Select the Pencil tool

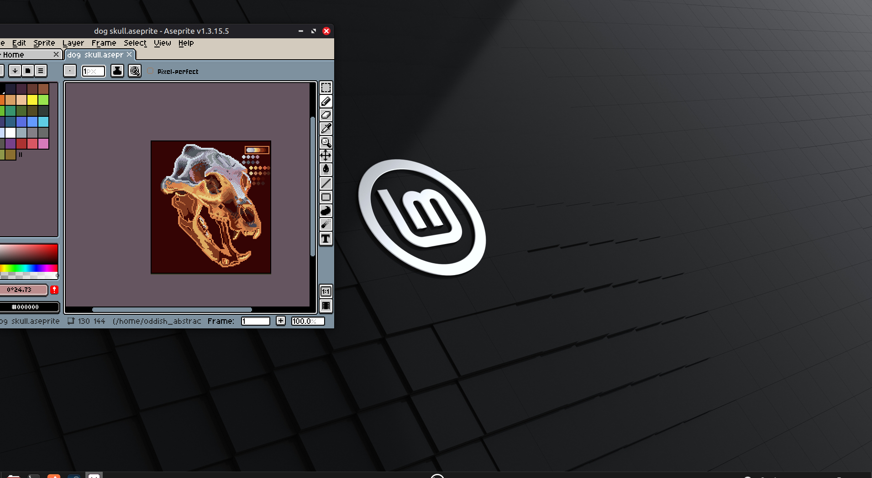click(326, 101)
